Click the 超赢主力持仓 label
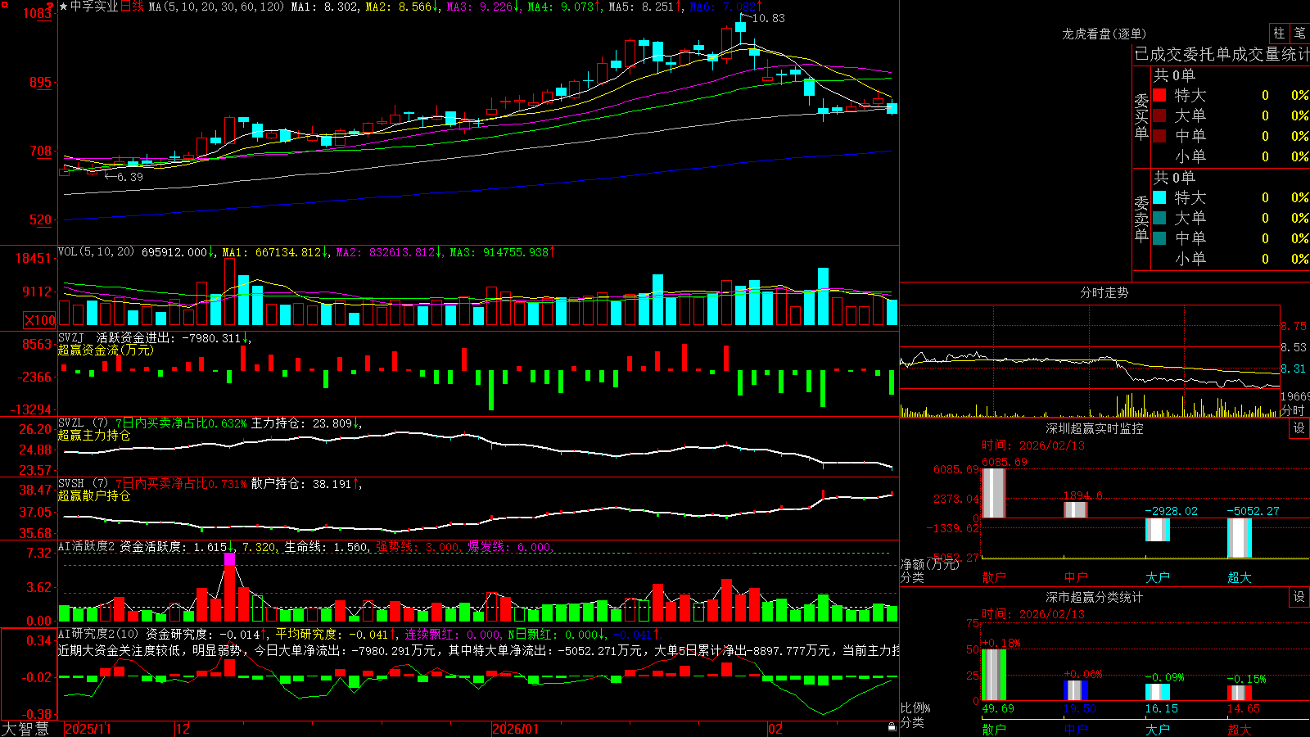The width and height of the screenshot is (1310, 737). click(94, 435)
